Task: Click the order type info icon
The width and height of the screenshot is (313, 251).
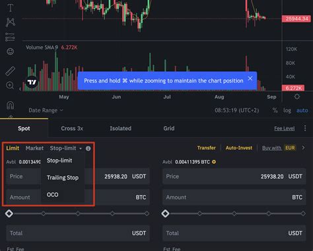Action: [x=88, y=149]
